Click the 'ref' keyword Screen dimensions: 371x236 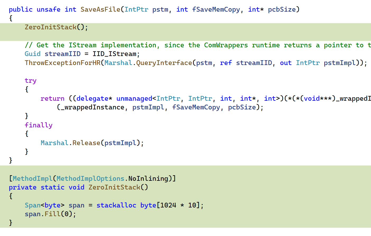(226, 63)
